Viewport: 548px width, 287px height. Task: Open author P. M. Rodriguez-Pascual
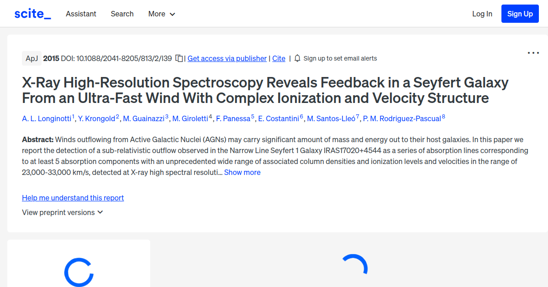point(402,118)
